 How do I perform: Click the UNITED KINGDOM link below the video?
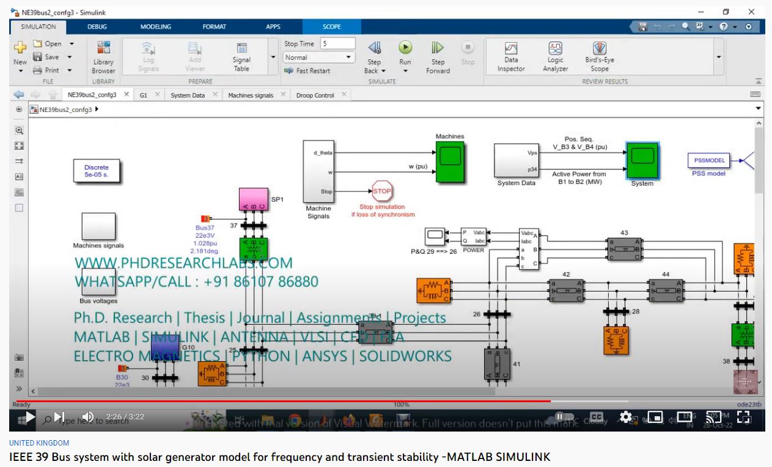[x=39, y=443]
